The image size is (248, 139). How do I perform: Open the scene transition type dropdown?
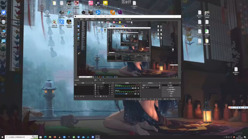150,86
